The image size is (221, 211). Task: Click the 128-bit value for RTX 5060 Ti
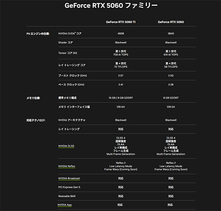121,107
